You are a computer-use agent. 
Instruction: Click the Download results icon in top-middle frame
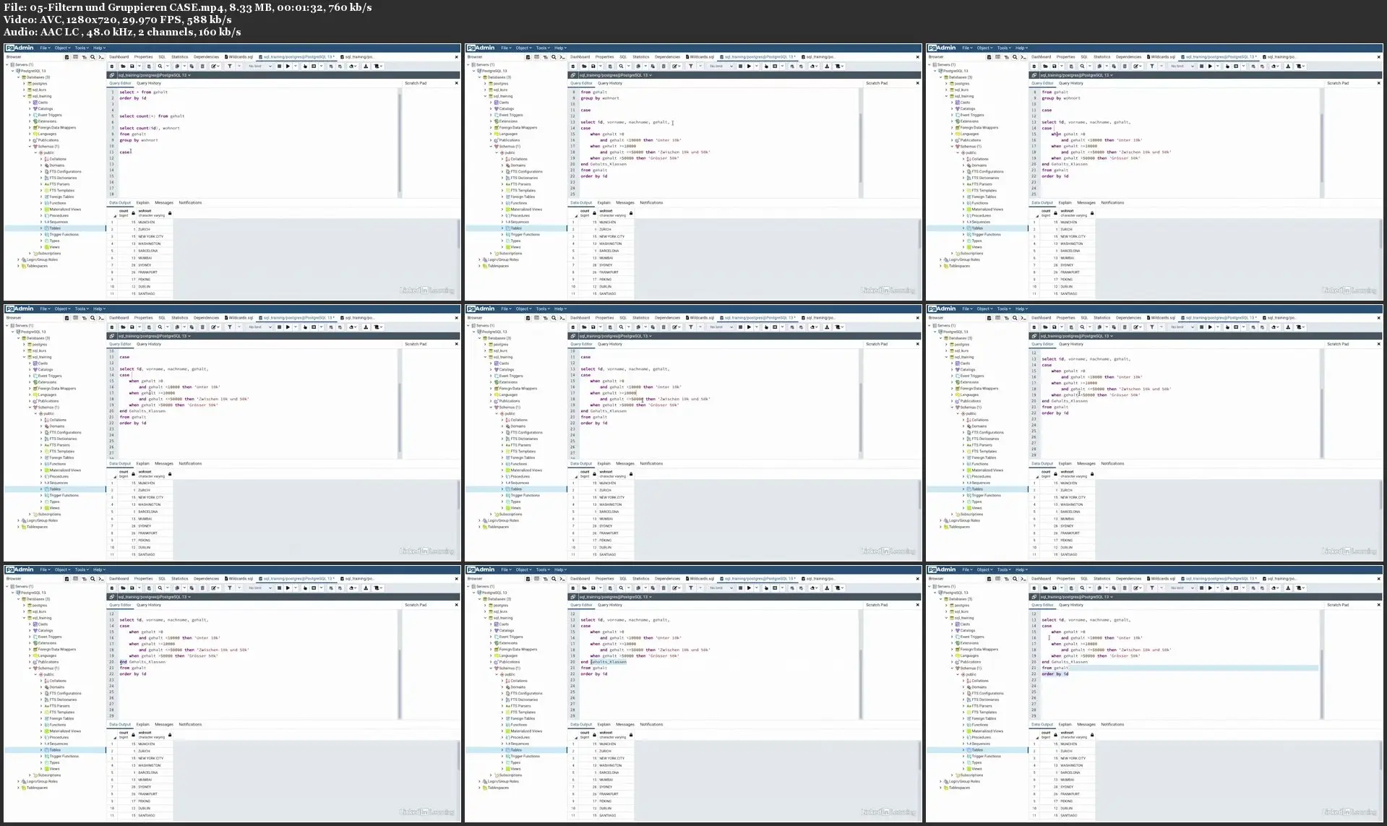pos(827,66)
